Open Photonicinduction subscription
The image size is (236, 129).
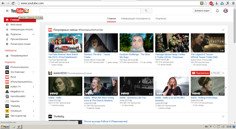pos(20,67)
